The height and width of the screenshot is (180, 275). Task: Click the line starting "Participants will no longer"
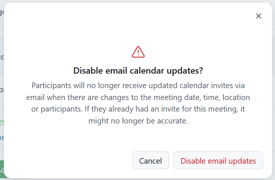point(138,85)
